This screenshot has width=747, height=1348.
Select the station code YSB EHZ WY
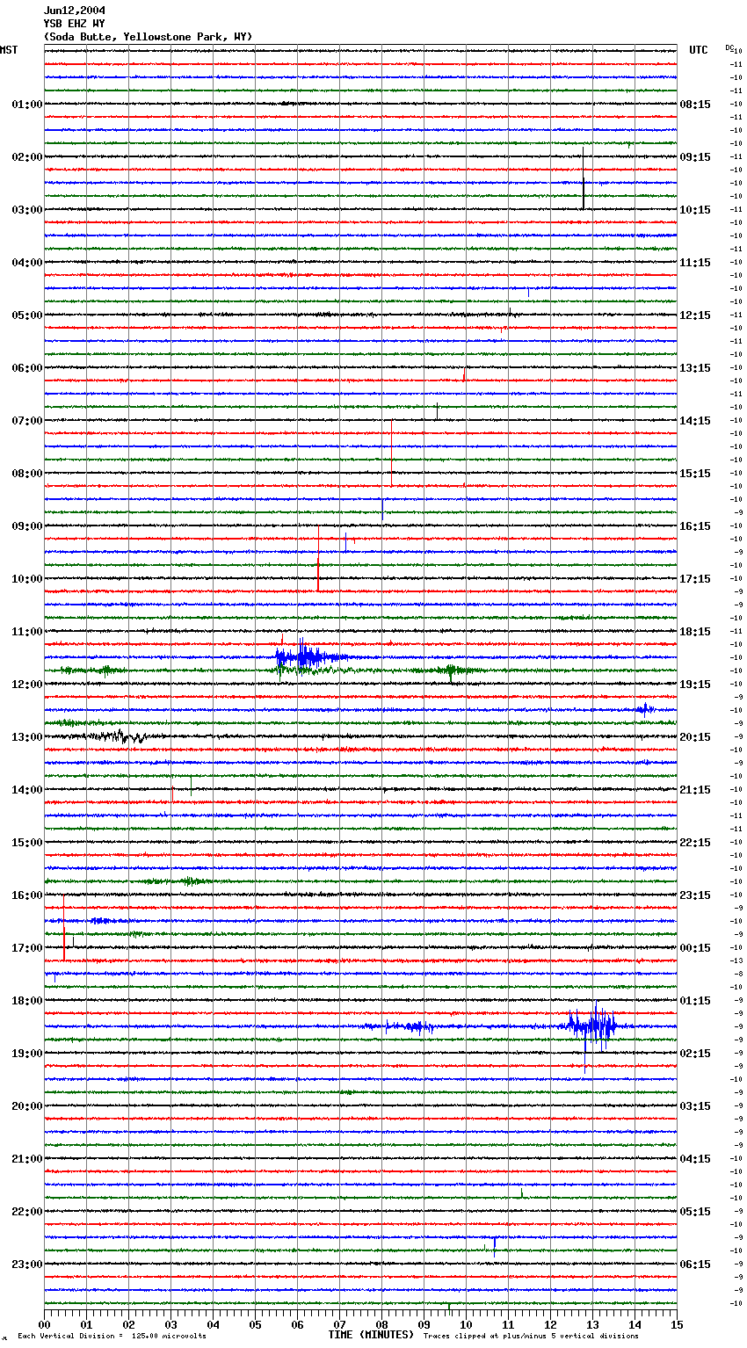(75, 24)
